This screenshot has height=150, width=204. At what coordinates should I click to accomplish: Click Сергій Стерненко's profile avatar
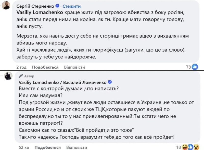[x=6, y=5]
